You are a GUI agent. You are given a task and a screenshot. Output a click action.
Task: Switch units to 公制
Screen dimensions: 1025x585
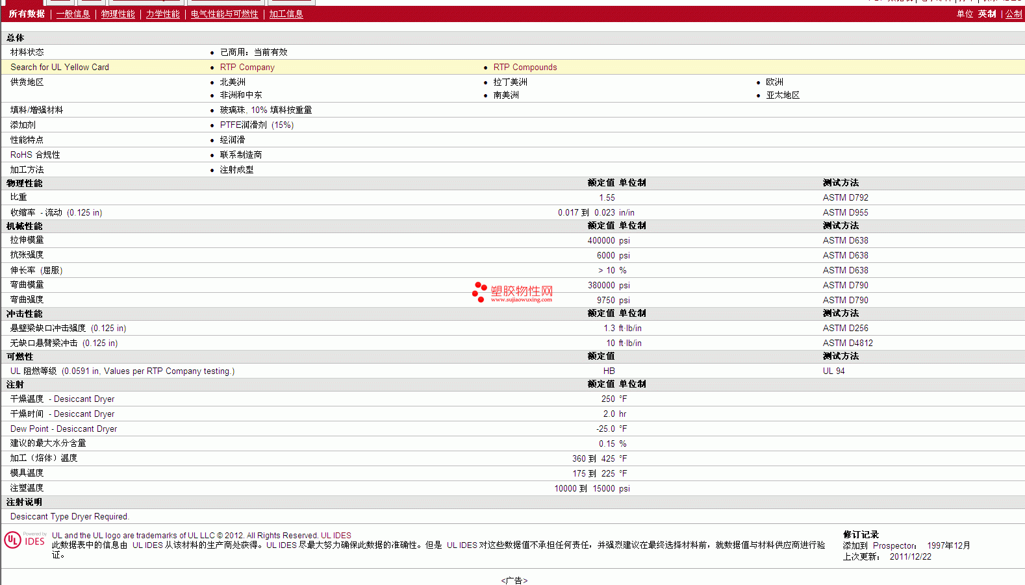coord(1014,14)
